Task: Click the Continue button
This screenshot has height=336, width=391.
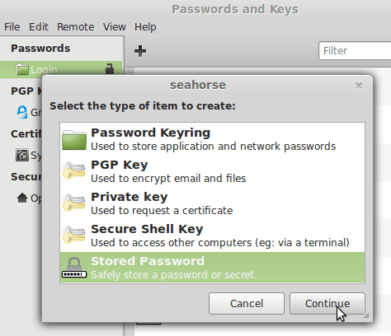Action: (327, 303)
